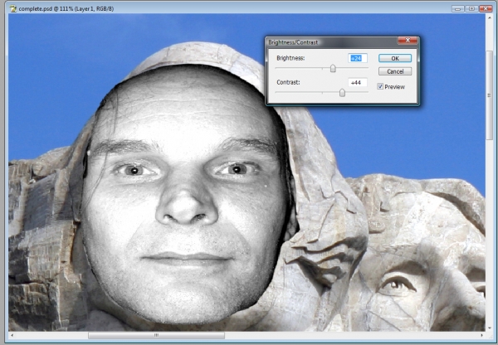Click the Brightness value field
The height and width of the screenshot is (345, 498).
[358, 58]
